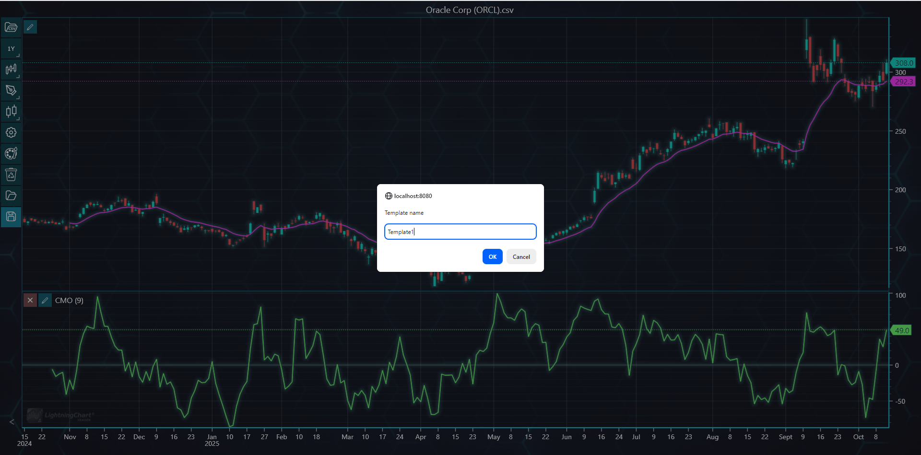The height and width of the screenshot is (455, 921).
Task: Edit the CMO (9) indicator settings
Action: click(45, 301)
